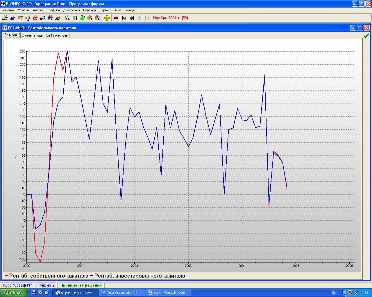Image resolution: width=372 pixels, height=297 pixels.
Task: Open the Переход menu
Action: (90, 10)
